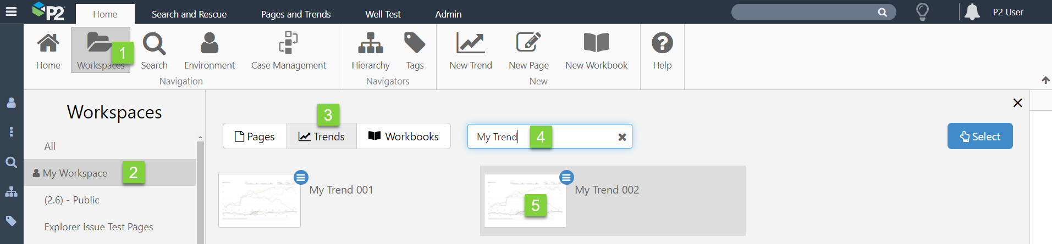Open the My Trend 002 options menu
This screenshot has height=244, width=1052.
[566, 178]
